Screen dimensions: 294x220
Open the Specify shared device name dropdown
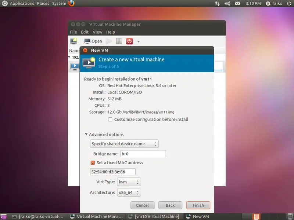(124, 144)
